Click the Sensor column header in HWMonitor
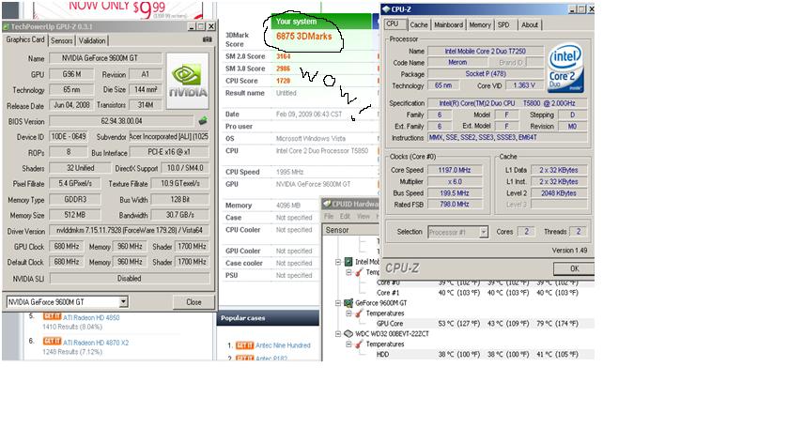 click(x=350, y=230)
